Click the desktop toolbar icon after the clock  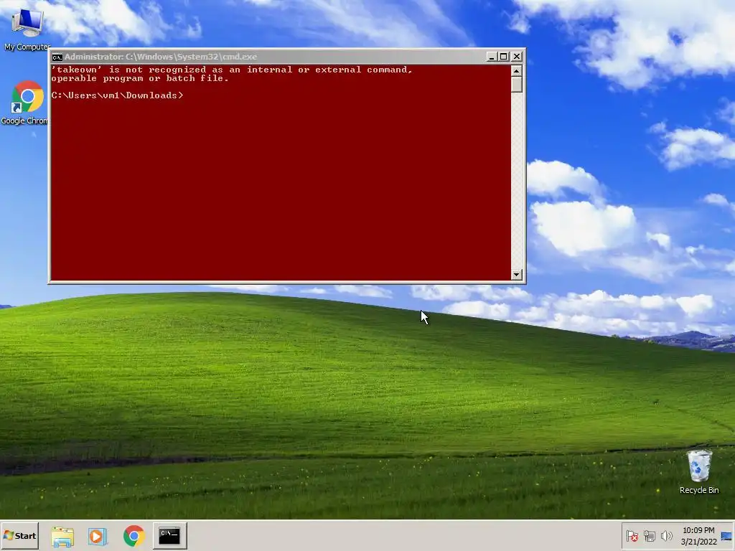tap(726, 536)
